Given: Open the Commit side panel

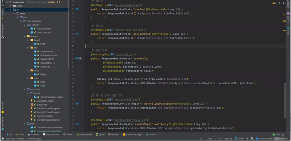Looking at the screenshot, I should coord(3,14).
